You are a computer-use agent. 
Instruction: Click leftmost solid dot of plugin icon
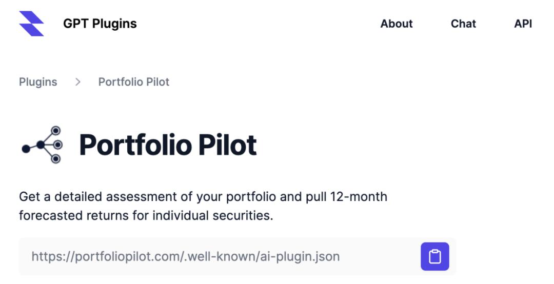coord(25,149)
